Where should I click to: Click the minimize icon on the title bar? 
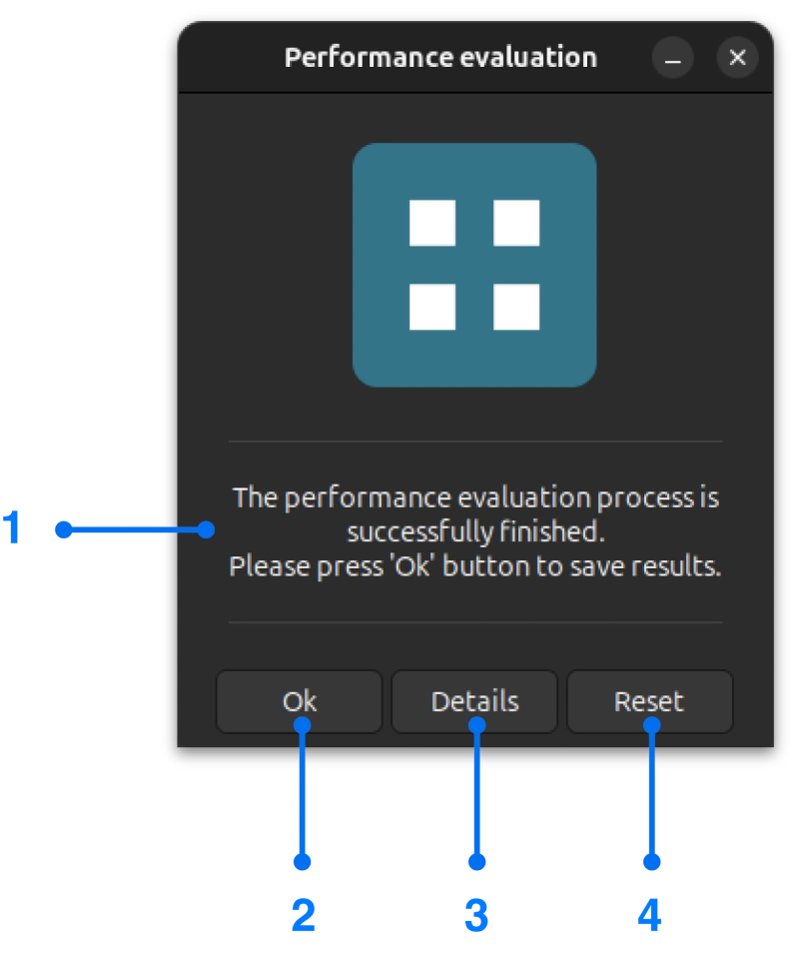672,58
